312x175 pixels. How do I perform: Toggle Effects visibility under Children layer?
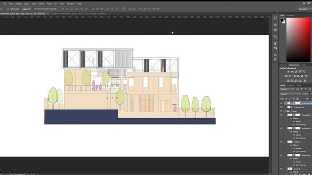pos(291,145)
